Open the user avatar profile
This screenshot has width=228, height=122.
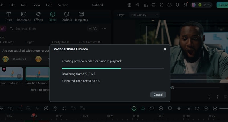[x=194, y=5]
